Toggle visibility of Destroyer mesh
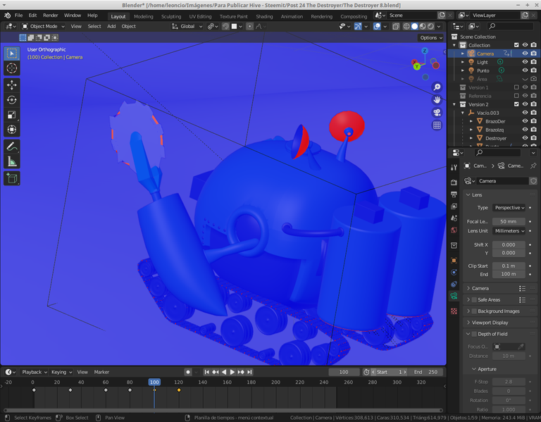The width and height of the screenshot is (541, 422). pos(525,138)
